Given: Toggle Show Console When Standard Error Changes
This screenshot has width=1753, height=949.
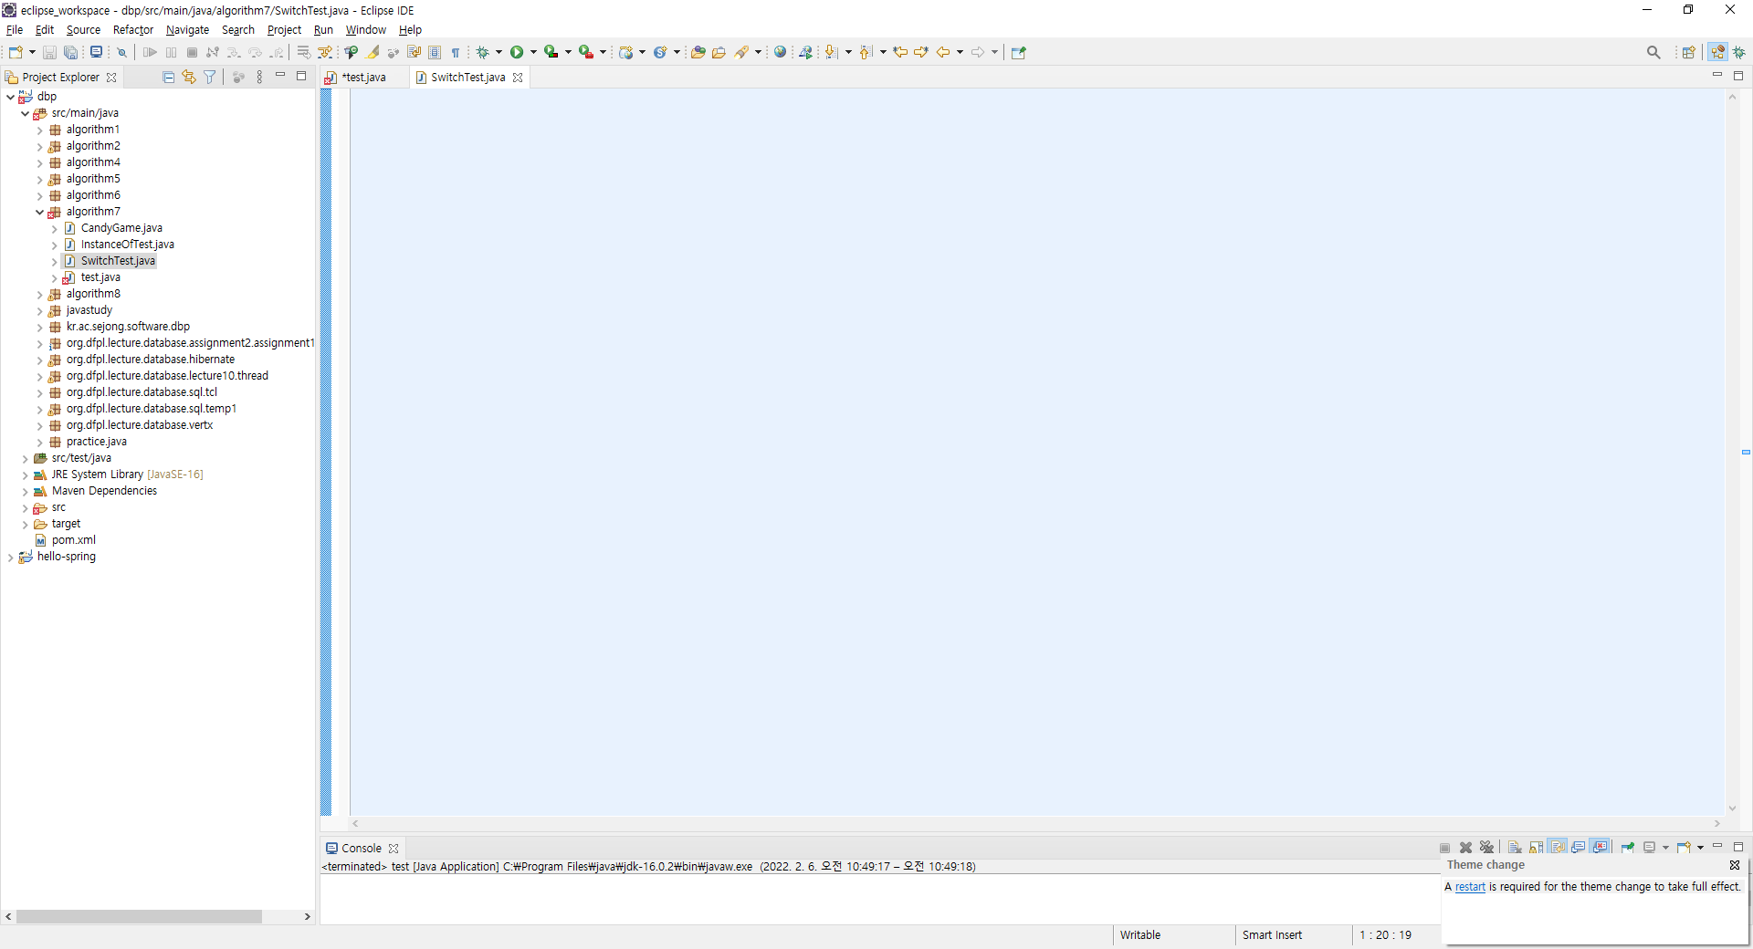Looking at the screenshot, I should click(1599, 848).
